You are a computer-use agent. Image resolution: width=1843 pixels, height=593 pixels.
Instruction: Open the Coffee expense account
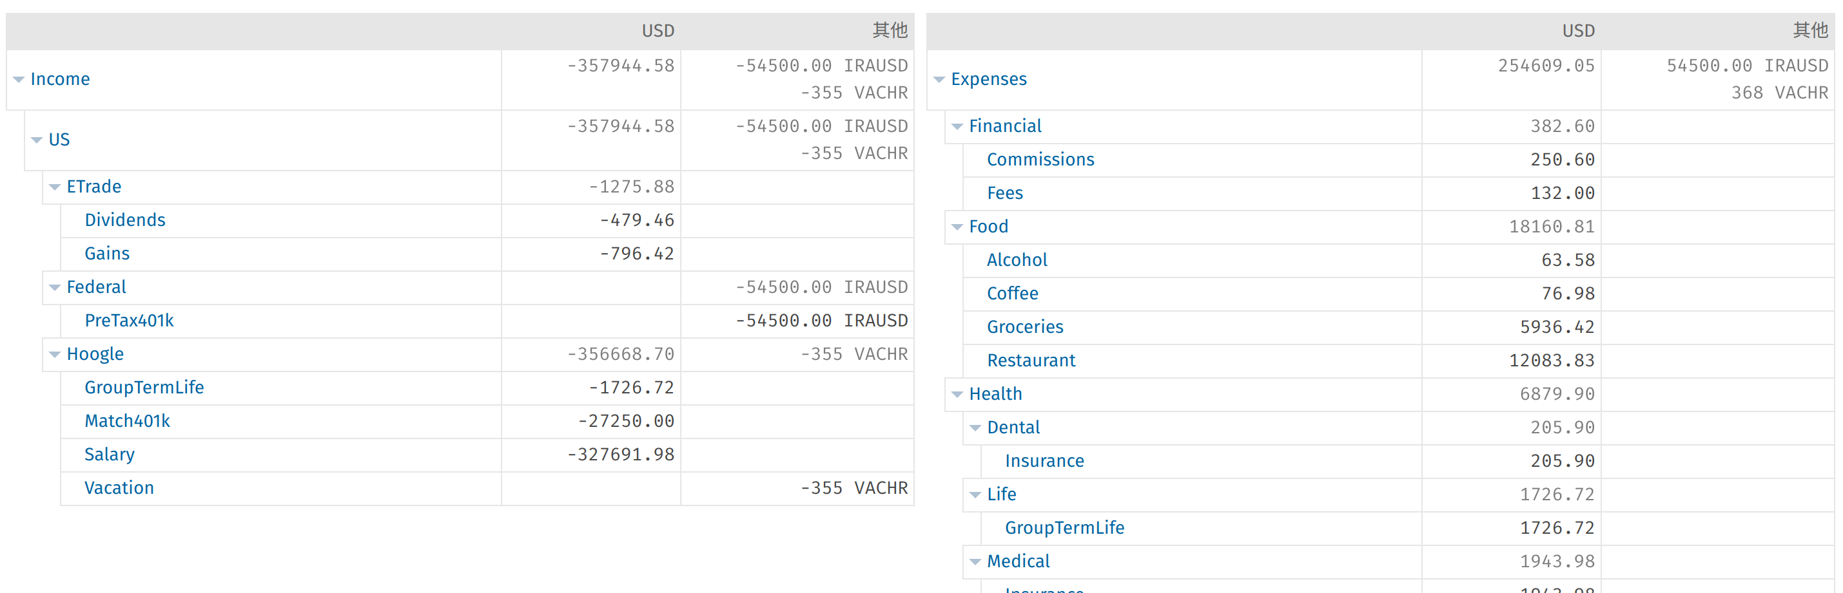click(x=1011, y=294)
